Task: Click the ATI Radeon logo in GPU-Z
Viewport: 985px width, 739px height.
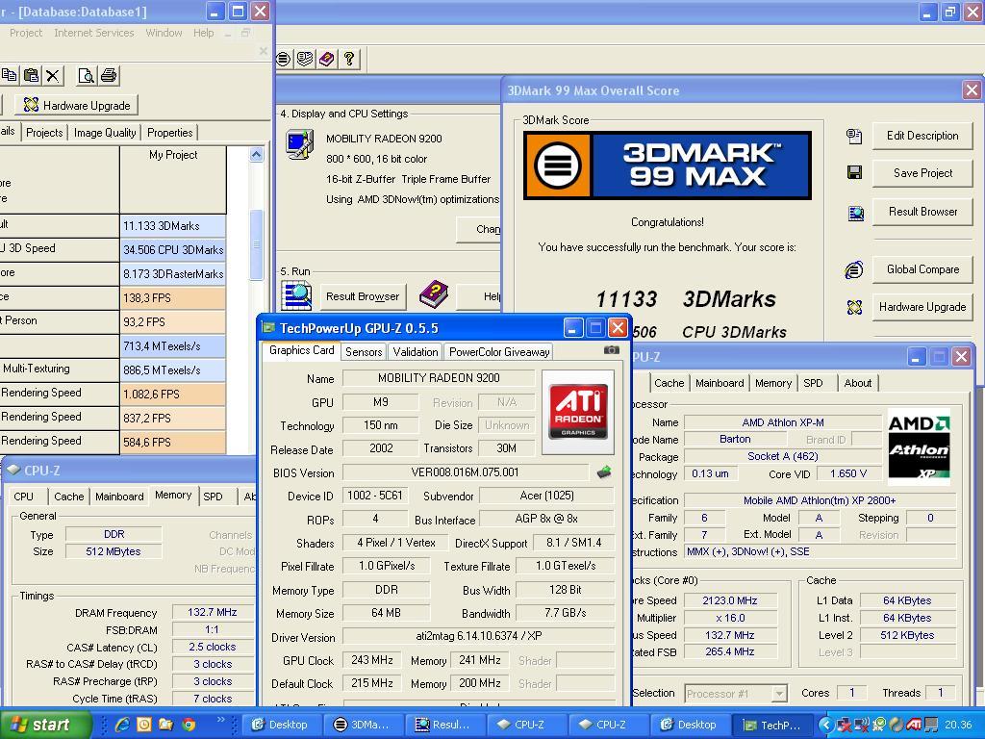Action: point(578,412)
